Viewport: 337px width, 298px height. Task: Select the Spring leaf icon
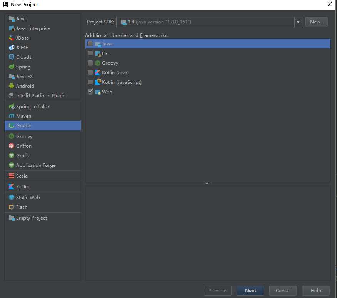click(x=12, y=67)
